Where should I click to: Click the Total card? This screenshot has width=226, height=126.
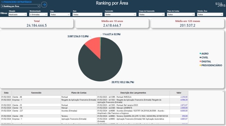click(37, 23)
